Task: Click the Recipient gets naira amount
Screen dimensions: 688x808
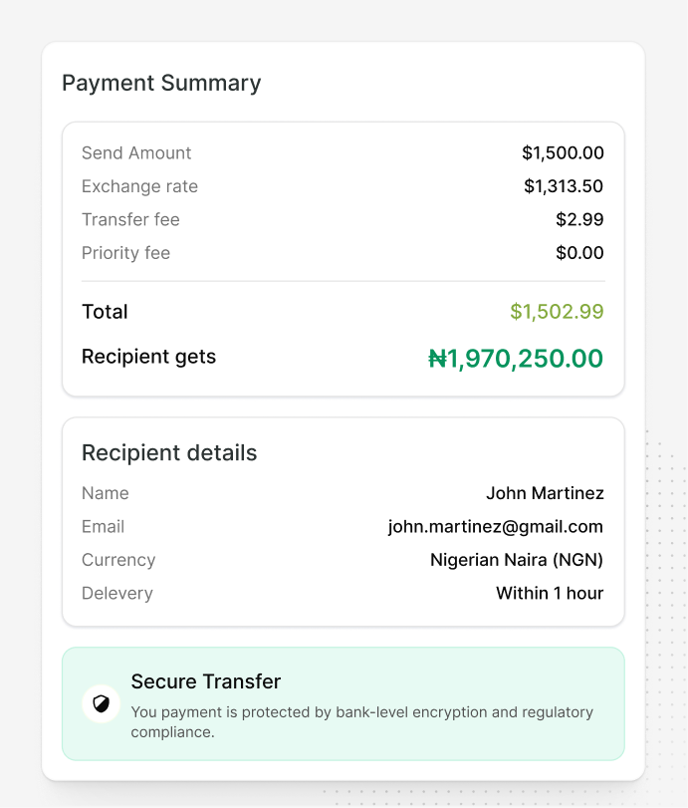Action: 516,358
